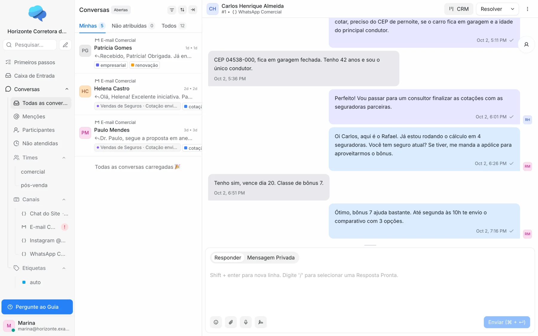Attach a file with the paperclip icon
The width and height of the screenshot is (538, 336).
click(231, 322)
